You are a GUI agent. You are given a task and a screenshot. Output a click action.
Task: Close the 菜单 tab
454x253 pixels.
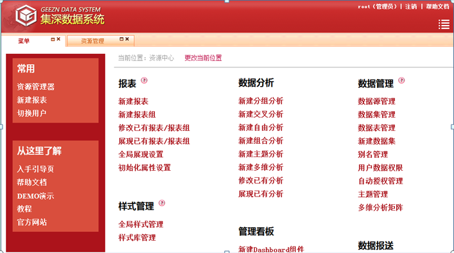58,39
